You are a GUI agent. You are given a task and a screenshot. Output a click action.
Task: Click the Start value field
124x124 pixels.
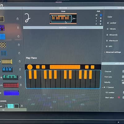pos(123,97)
